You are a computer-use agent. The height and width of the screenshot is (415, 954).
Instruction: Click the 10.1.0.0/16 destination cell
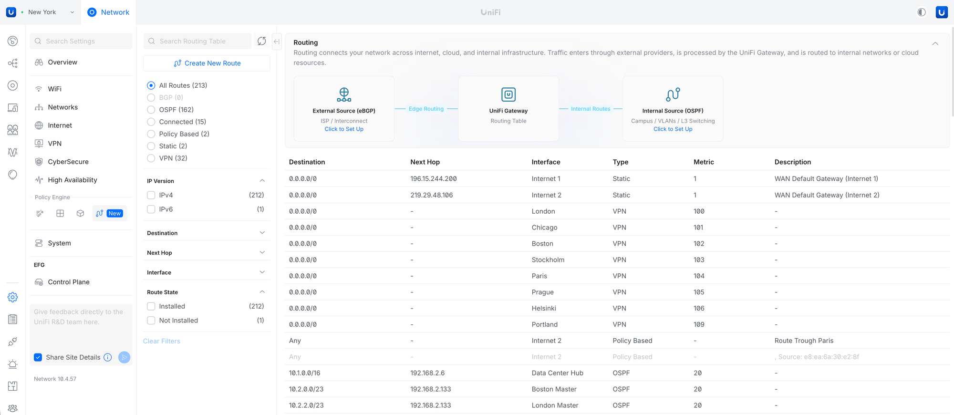(x=305, y=373)
